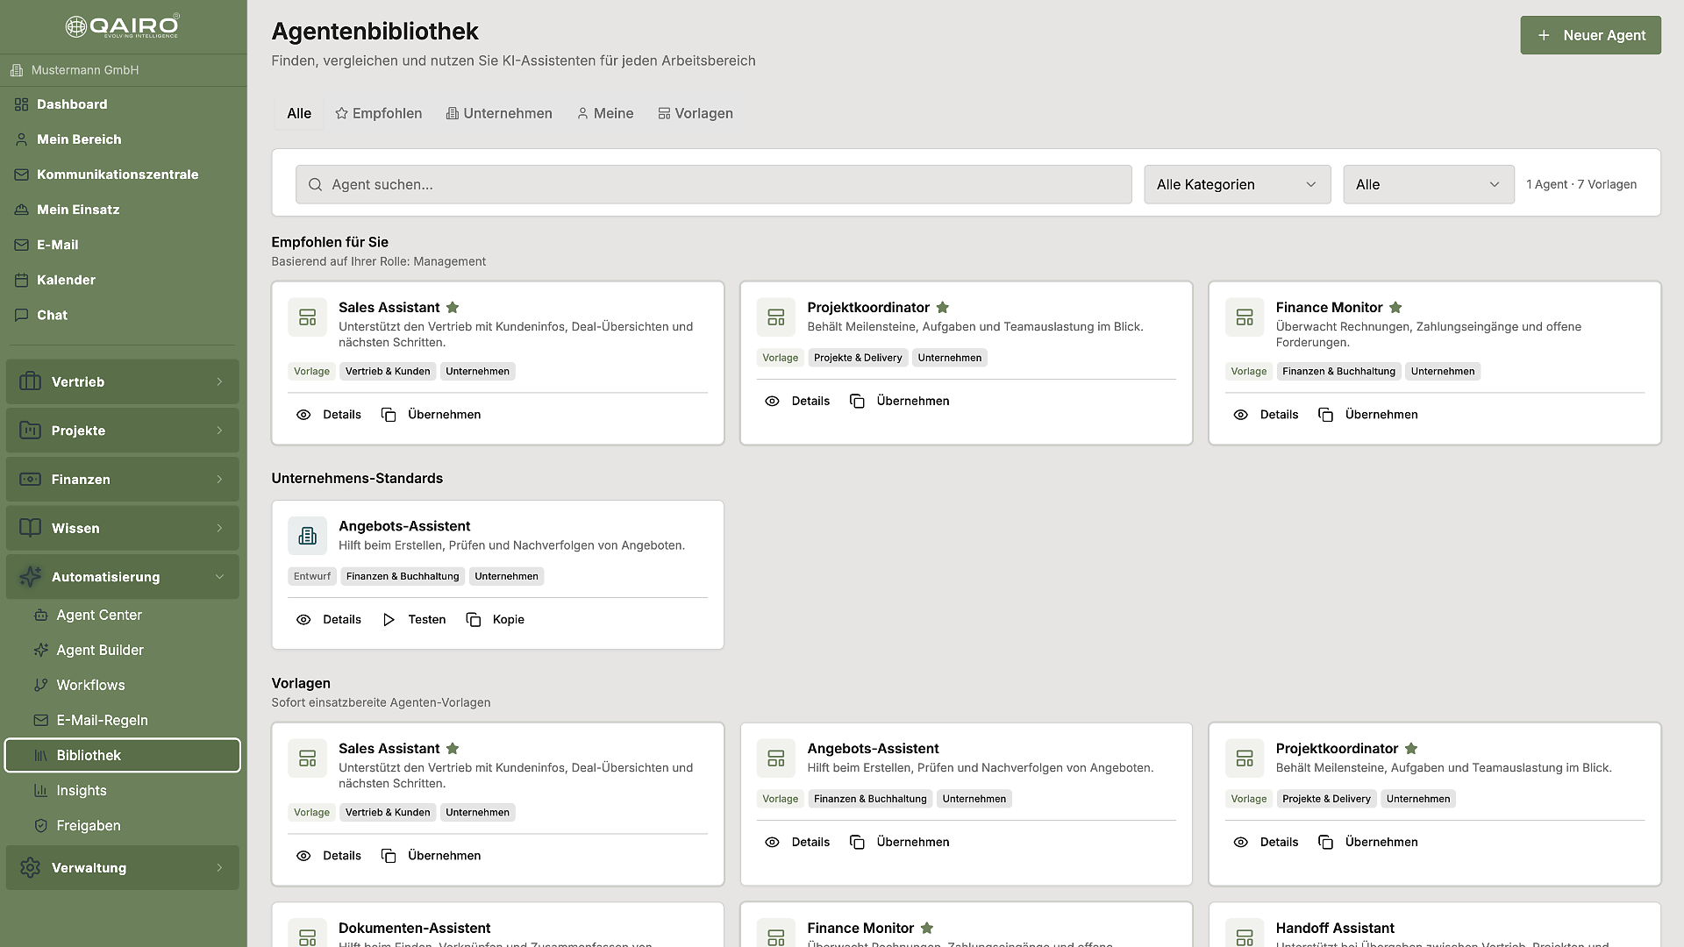
Task: Open Kommunikationszentrale in the sidebar
Action: 118,174
